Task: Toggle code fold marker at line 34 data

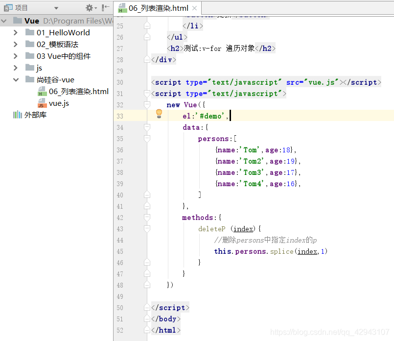Action: point(147,127)
